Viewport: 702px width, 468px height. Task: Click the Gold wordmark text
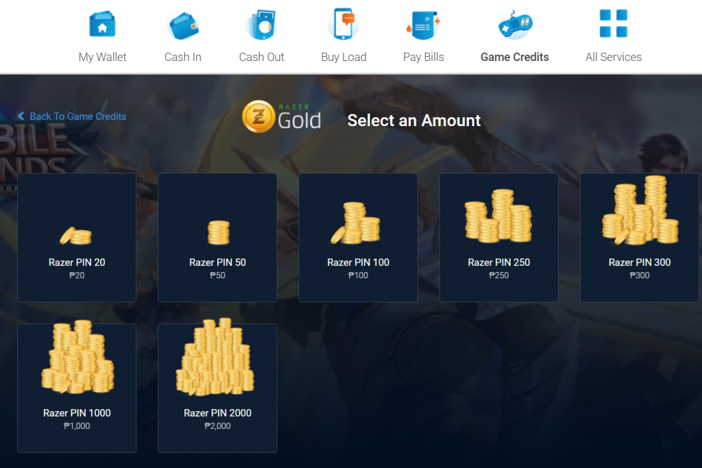(299, 121)
